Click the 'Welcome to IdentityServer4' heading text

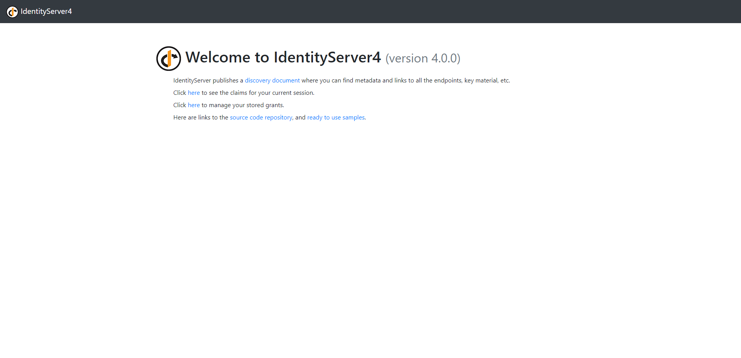click(283, 57)
